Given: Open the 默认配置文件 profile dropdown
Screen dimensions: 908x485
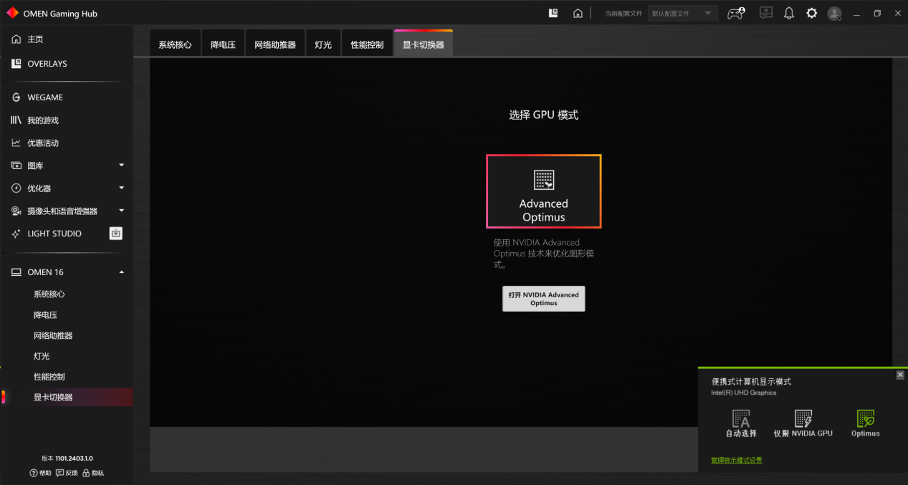Looking at the screenshot, I should (682, 14).
